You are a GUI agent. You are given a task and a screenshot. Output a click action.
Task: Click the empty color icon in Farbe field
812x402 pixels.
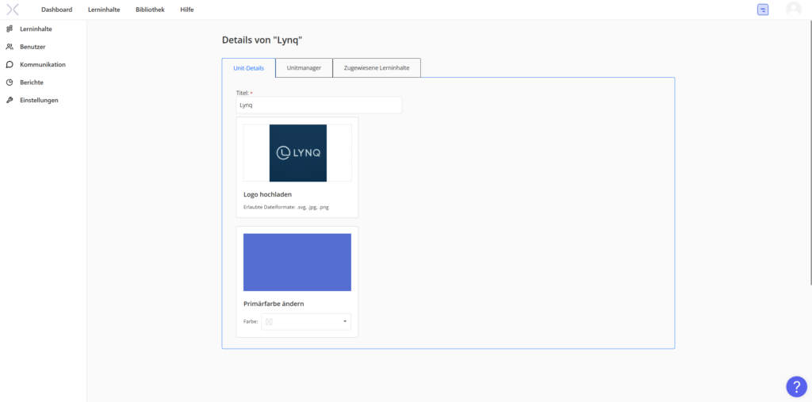pyautogui.click(x=269, y=322)
